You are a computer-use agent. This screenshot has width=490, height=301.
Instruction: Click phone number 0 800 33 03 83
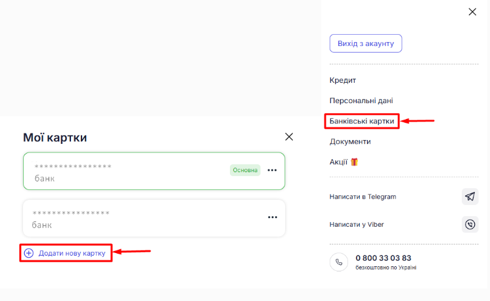point(383,258)
